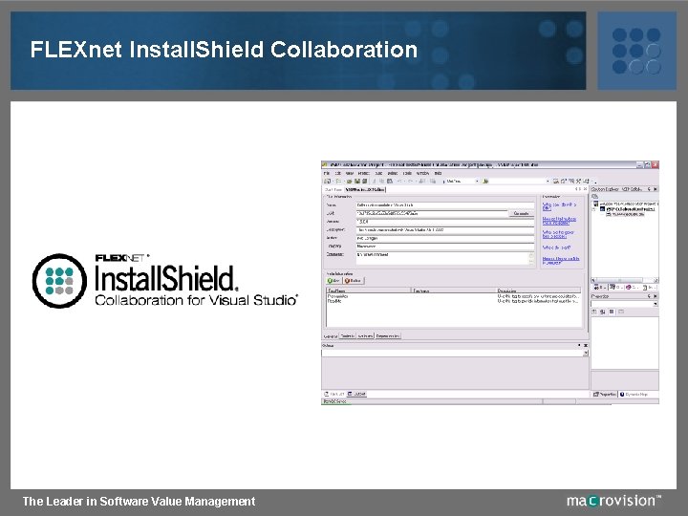Open the Tools menu
This screenshot has height=516, width=688.
pos(407,173)
